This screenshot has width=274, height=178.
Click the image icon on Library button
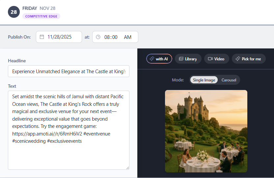[x=181, y=59]
